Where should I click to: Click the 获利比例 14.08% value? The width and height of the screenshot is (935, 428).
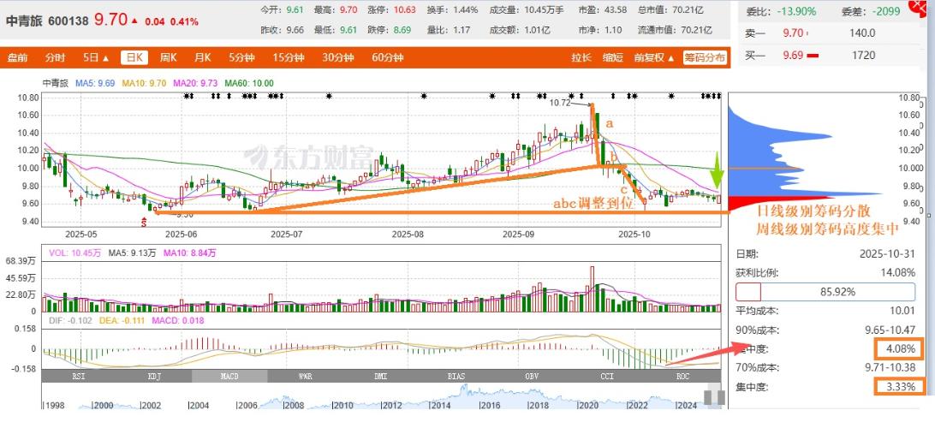[x=899, y=272]
